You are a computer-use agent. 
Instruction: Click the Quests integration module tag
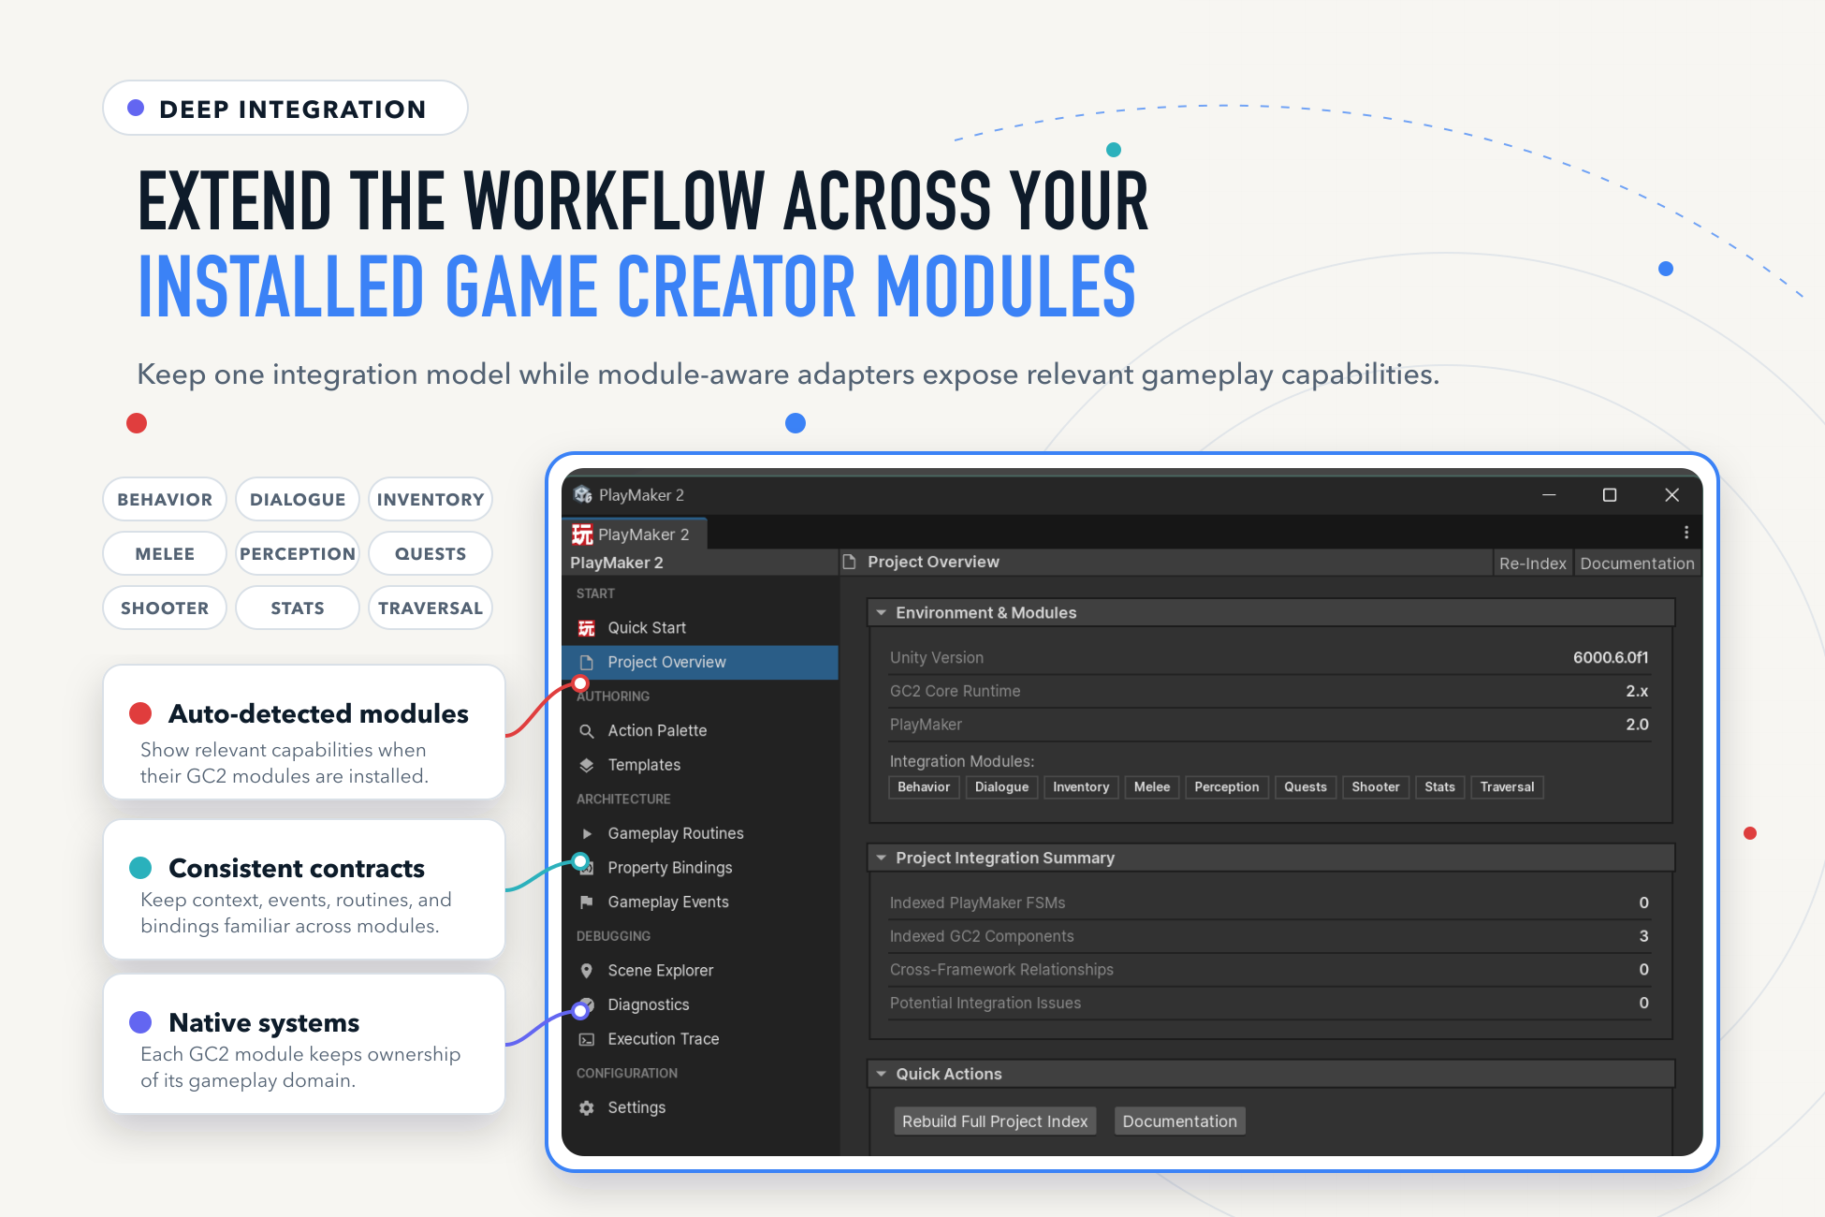pyautogui.click(x=1306, y=787)
